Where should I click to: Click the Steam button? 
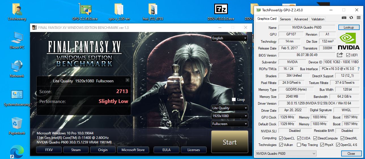pyautogui.click(x=76, y=150)
